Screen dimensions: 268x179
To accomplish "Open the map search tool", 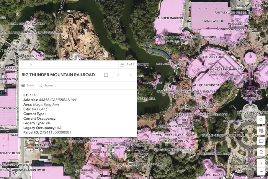I will pos(261,120).
